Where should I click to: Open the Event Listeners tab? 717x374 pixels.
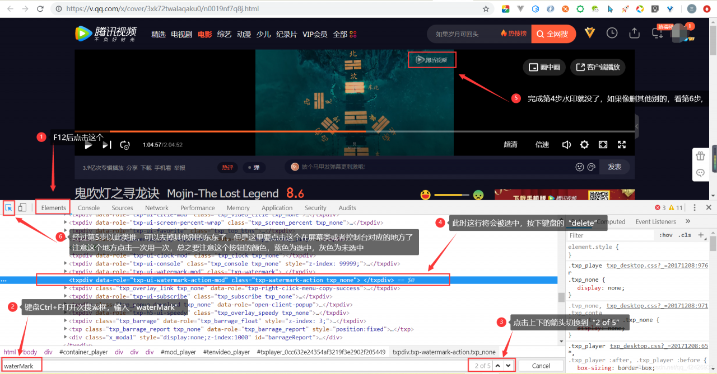pos(656,222)
